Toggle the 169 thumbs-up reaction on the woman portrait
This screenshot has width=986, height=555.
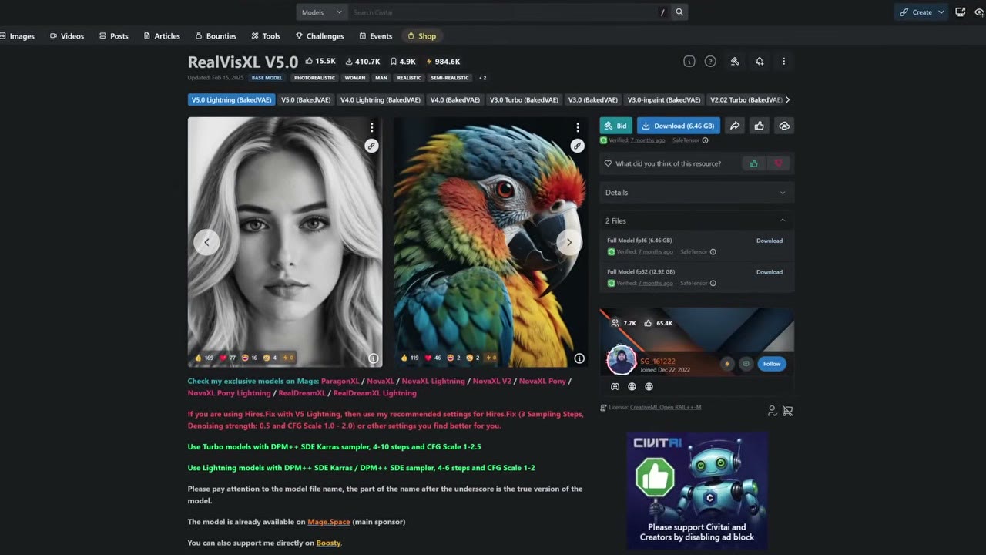coord(204,358)
